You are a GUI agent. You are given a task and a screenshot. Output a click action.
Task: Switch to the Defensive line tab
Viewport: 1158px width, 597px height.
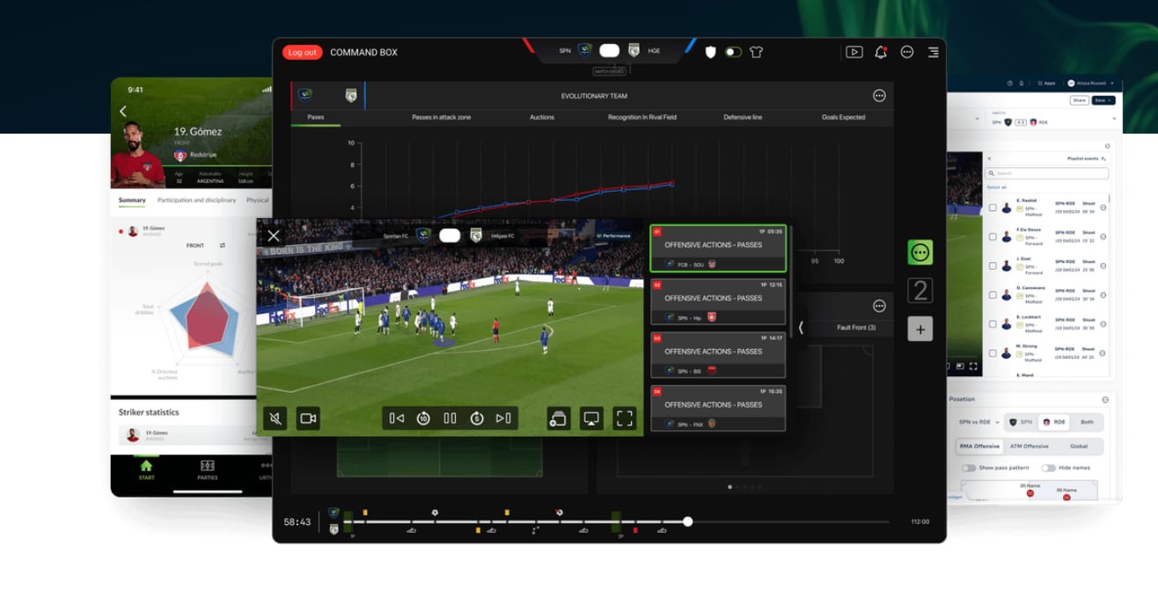[x=743, y=117]
